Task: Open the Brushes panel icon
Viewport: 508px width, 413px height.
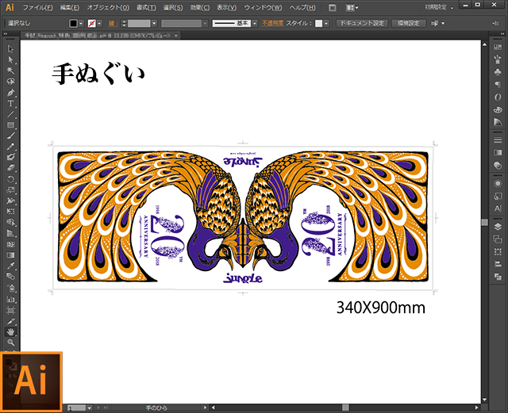Action: tap(498, 59)
